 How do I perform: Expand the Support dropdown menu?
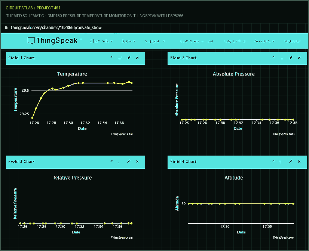[x=155, y=41]
